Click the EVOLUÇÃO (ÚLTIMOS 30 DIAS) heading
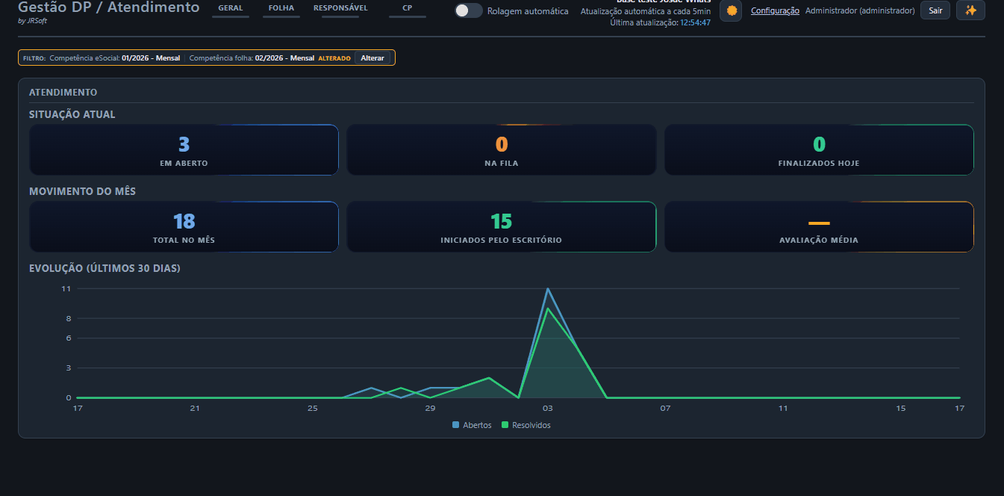Screen dimensions: 1004x496 click(x=105, y=268)
